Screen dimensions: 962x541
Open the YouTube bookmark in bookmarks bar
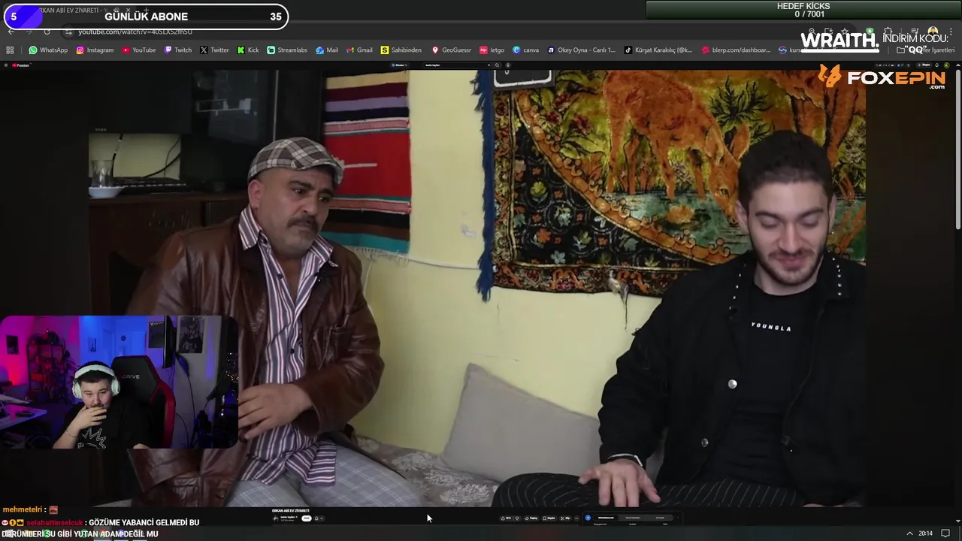point(138,50)
